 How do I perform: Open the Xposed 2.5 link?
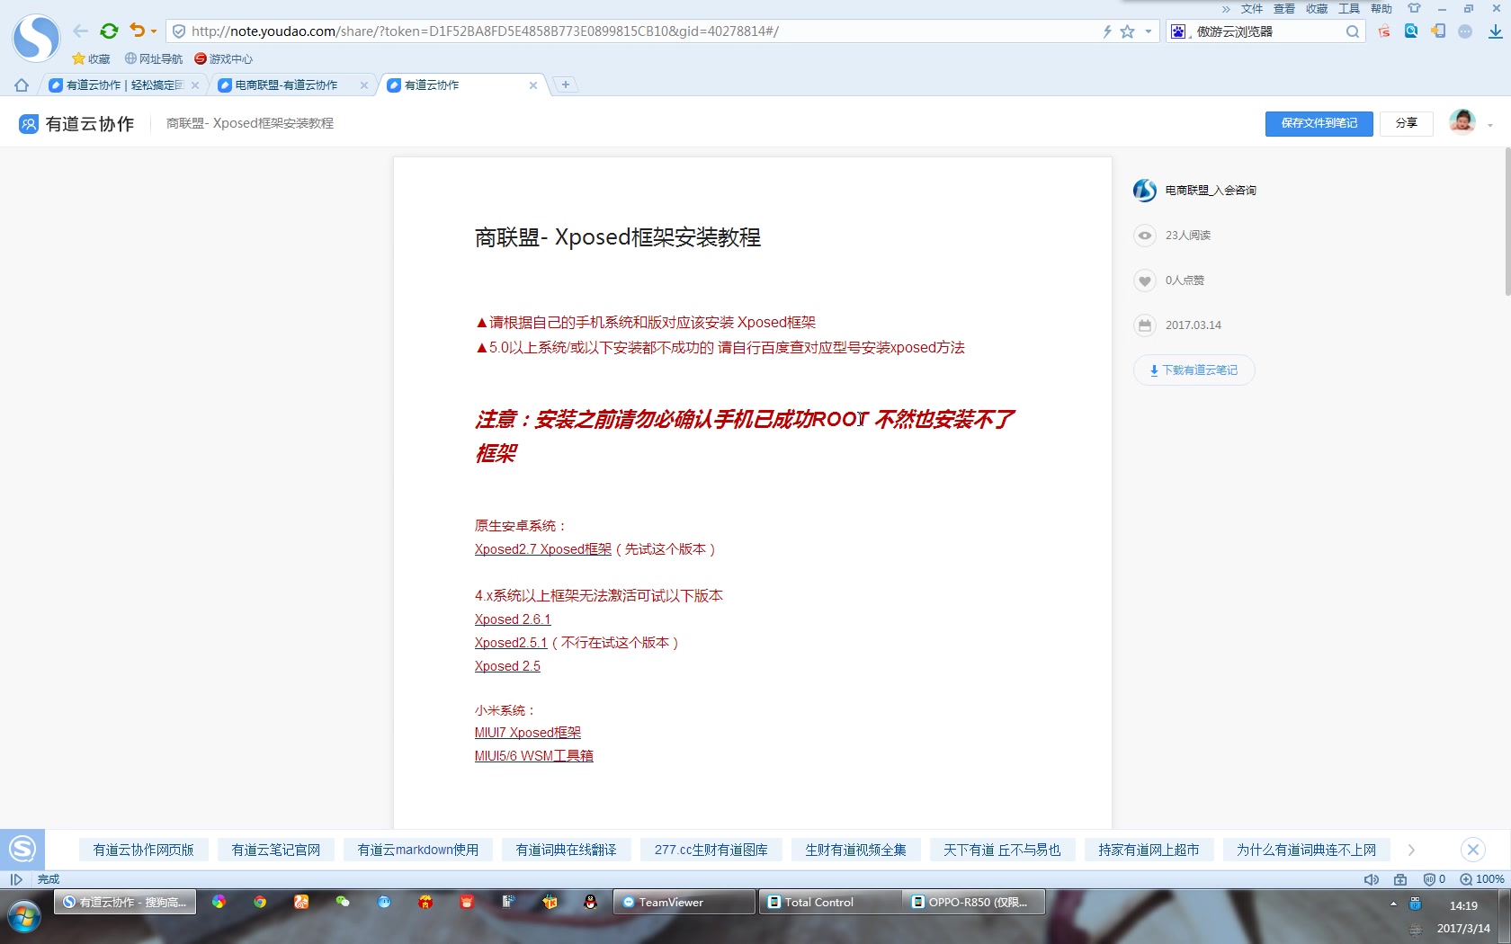[507, 666]
